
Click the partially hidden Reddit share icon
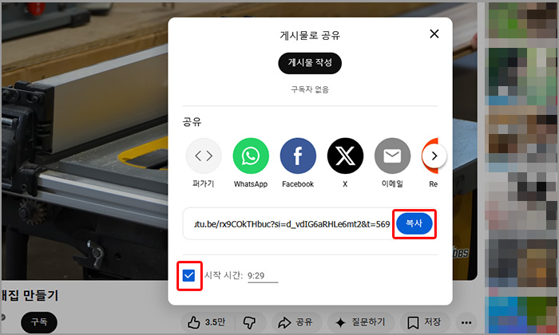click(430, 156)
